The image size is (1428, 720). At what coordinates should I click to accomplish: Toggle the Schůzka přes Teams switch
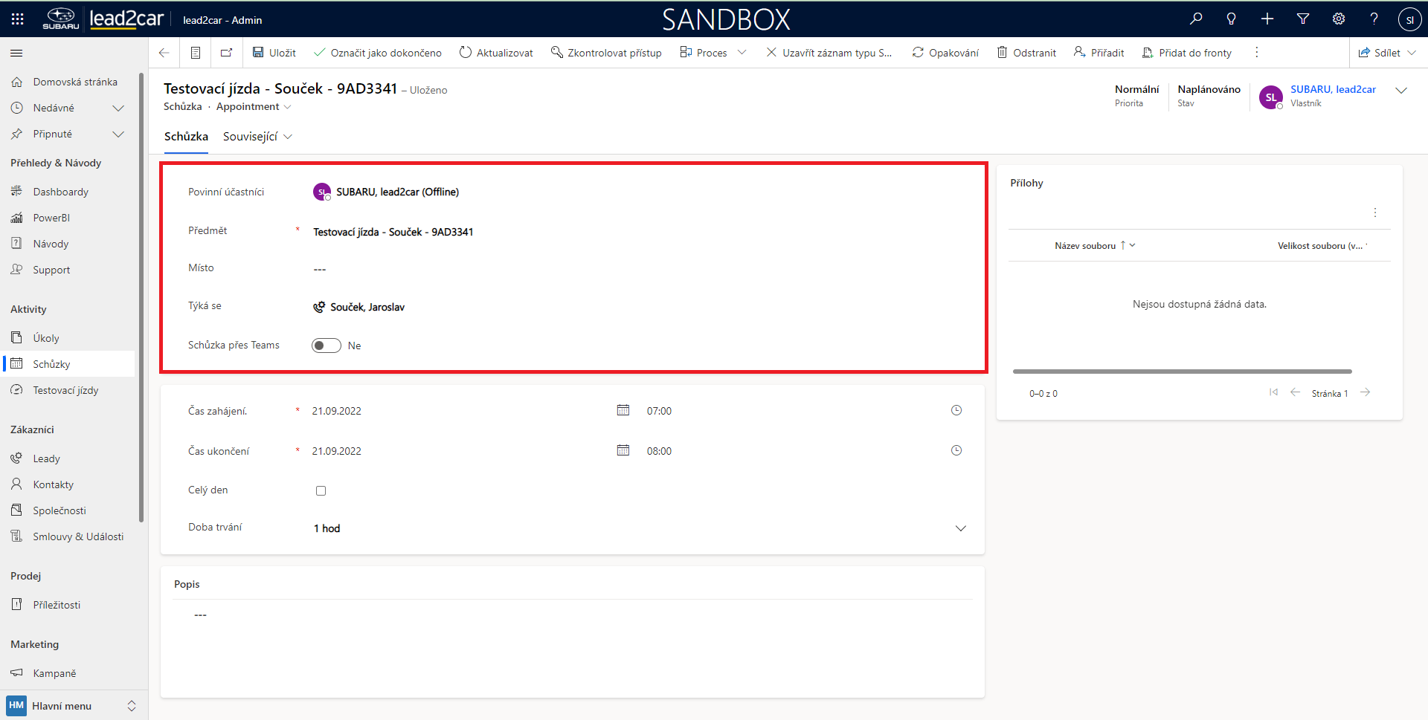click(x=326, y=346)
